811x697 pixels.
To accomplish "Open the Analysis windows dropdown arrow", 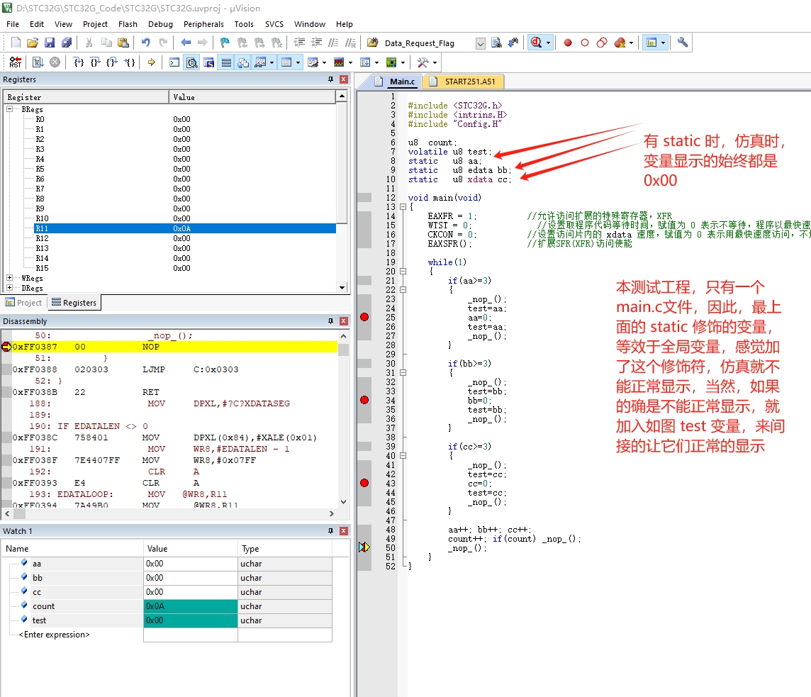I will click(351, 62).
